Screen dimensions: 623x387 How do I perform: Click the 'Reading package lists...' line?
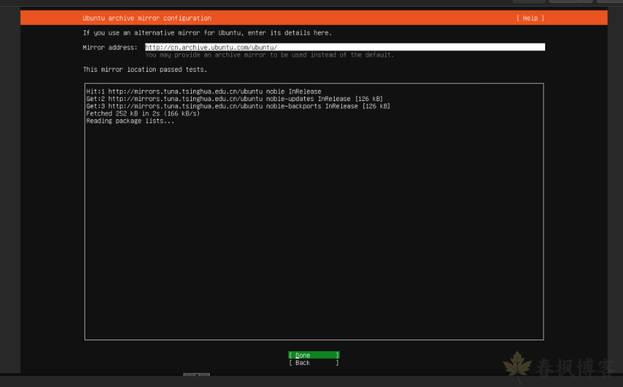(x=130, y=121)
